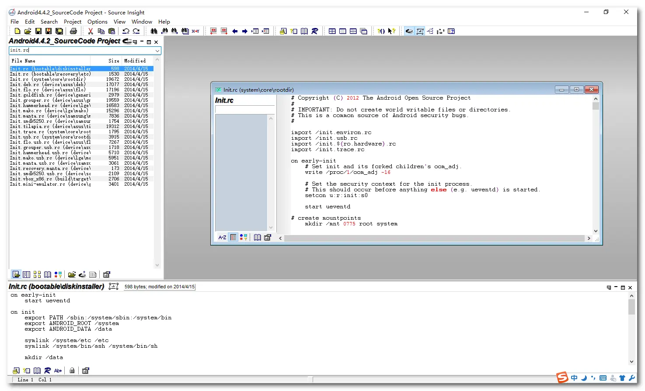
Task: Click the Redo toolbar icon
Action: pos(136,31)
